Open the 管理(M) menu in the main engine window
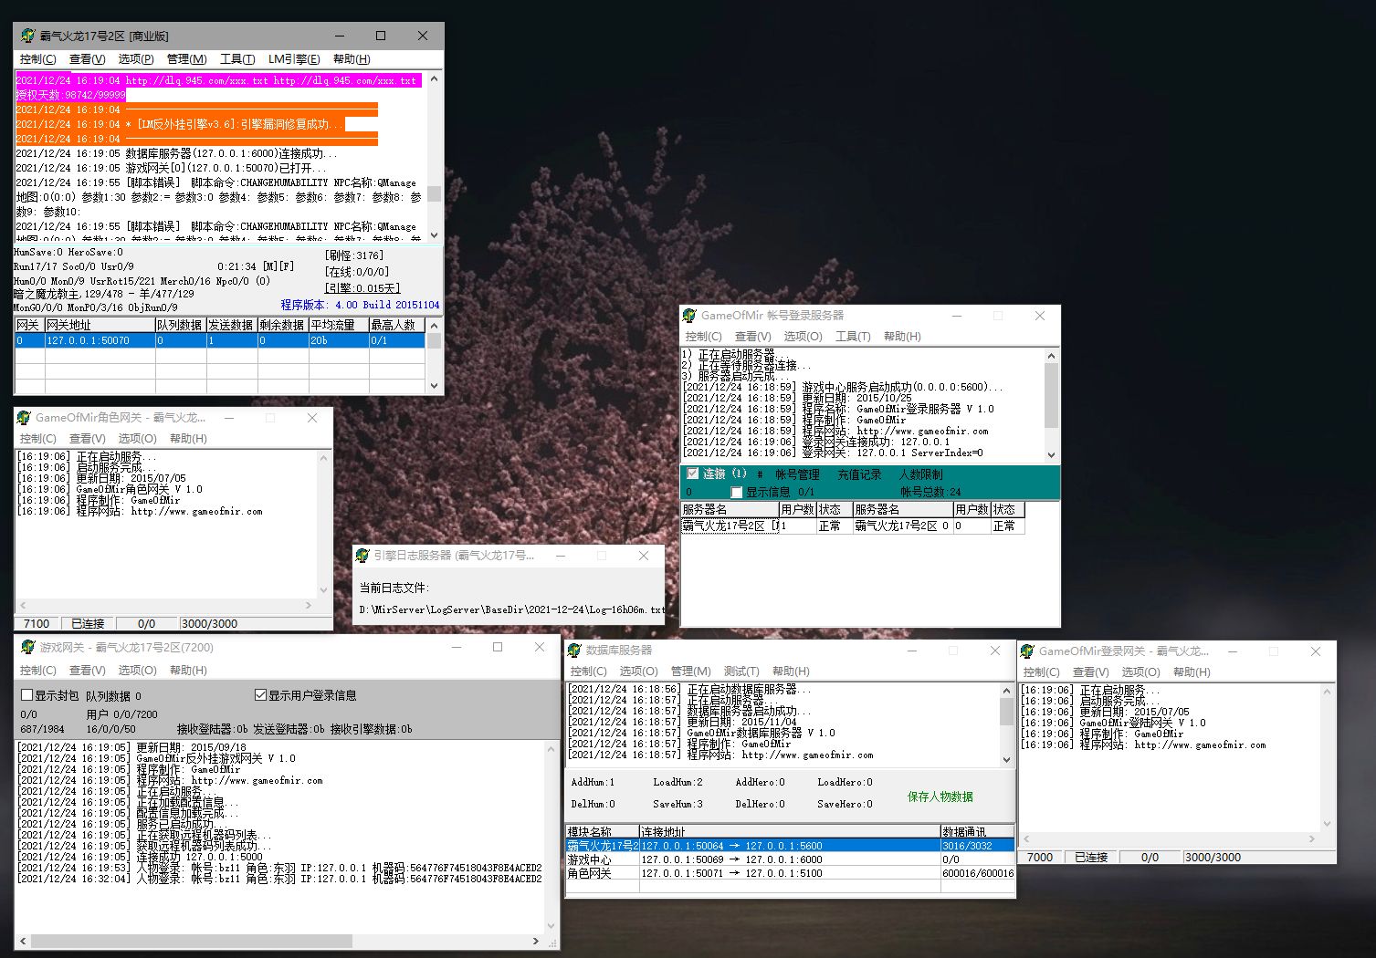1376x958 pixels. (x=186, y=59)
